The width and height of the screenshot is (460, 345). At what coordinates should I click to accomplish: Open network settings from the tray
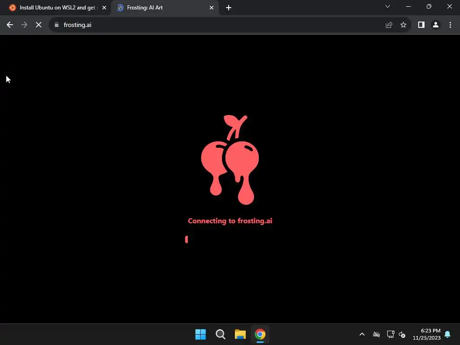coord(391,334)
